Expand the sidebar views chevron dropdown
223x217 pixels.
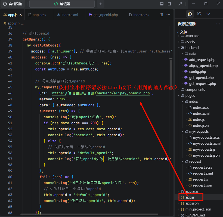pyautogui.click(x=208, y=14)
